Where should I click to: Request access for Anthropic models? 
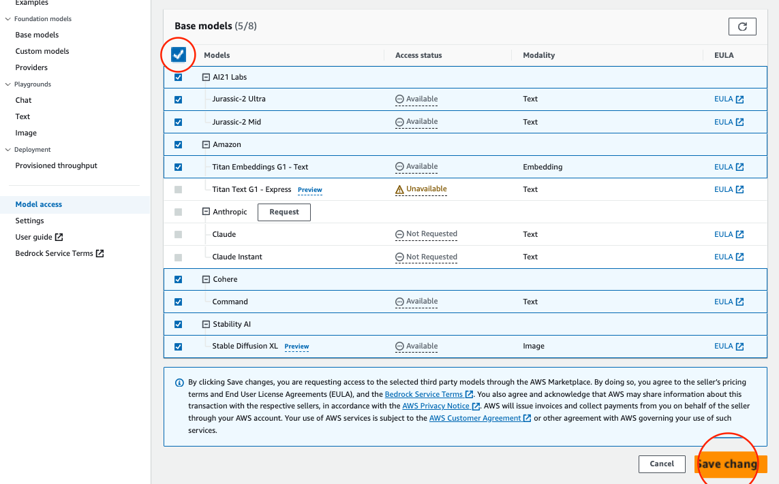[x=284, y=212]
